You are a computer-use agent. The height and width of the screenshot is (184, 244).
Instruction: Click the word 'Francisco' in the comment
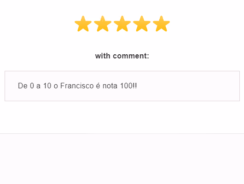point(77,86)
